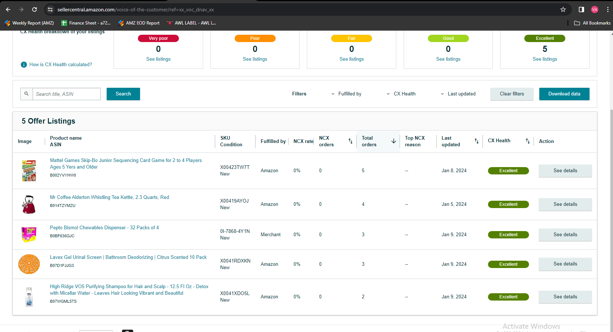See details for Lavex Urinal Screen listing
The width and height of the screenshot is (613, 332).
pyautogui.click(x=565, y=264)
